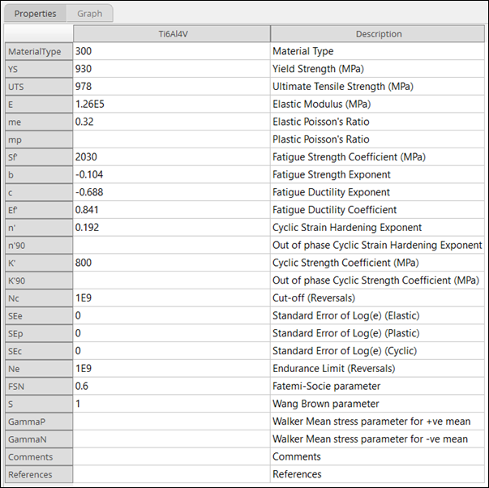Click the empty Plastic Poisson's Ratio cell

pos(171,139)
